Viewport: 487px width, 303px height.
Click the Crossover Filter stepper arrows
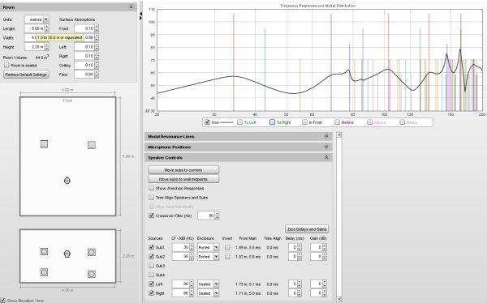(217, 216)
